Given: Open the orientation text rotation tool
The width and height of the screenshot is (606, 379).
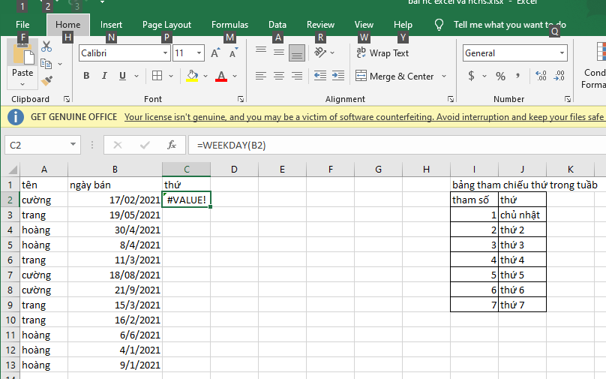Looking at the screenshot, I should pos(320,53).
